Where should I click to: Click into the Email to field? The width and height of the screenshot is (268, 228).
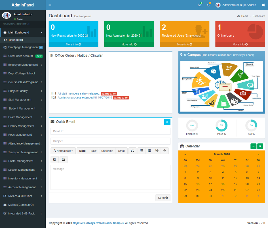(110, 131)
